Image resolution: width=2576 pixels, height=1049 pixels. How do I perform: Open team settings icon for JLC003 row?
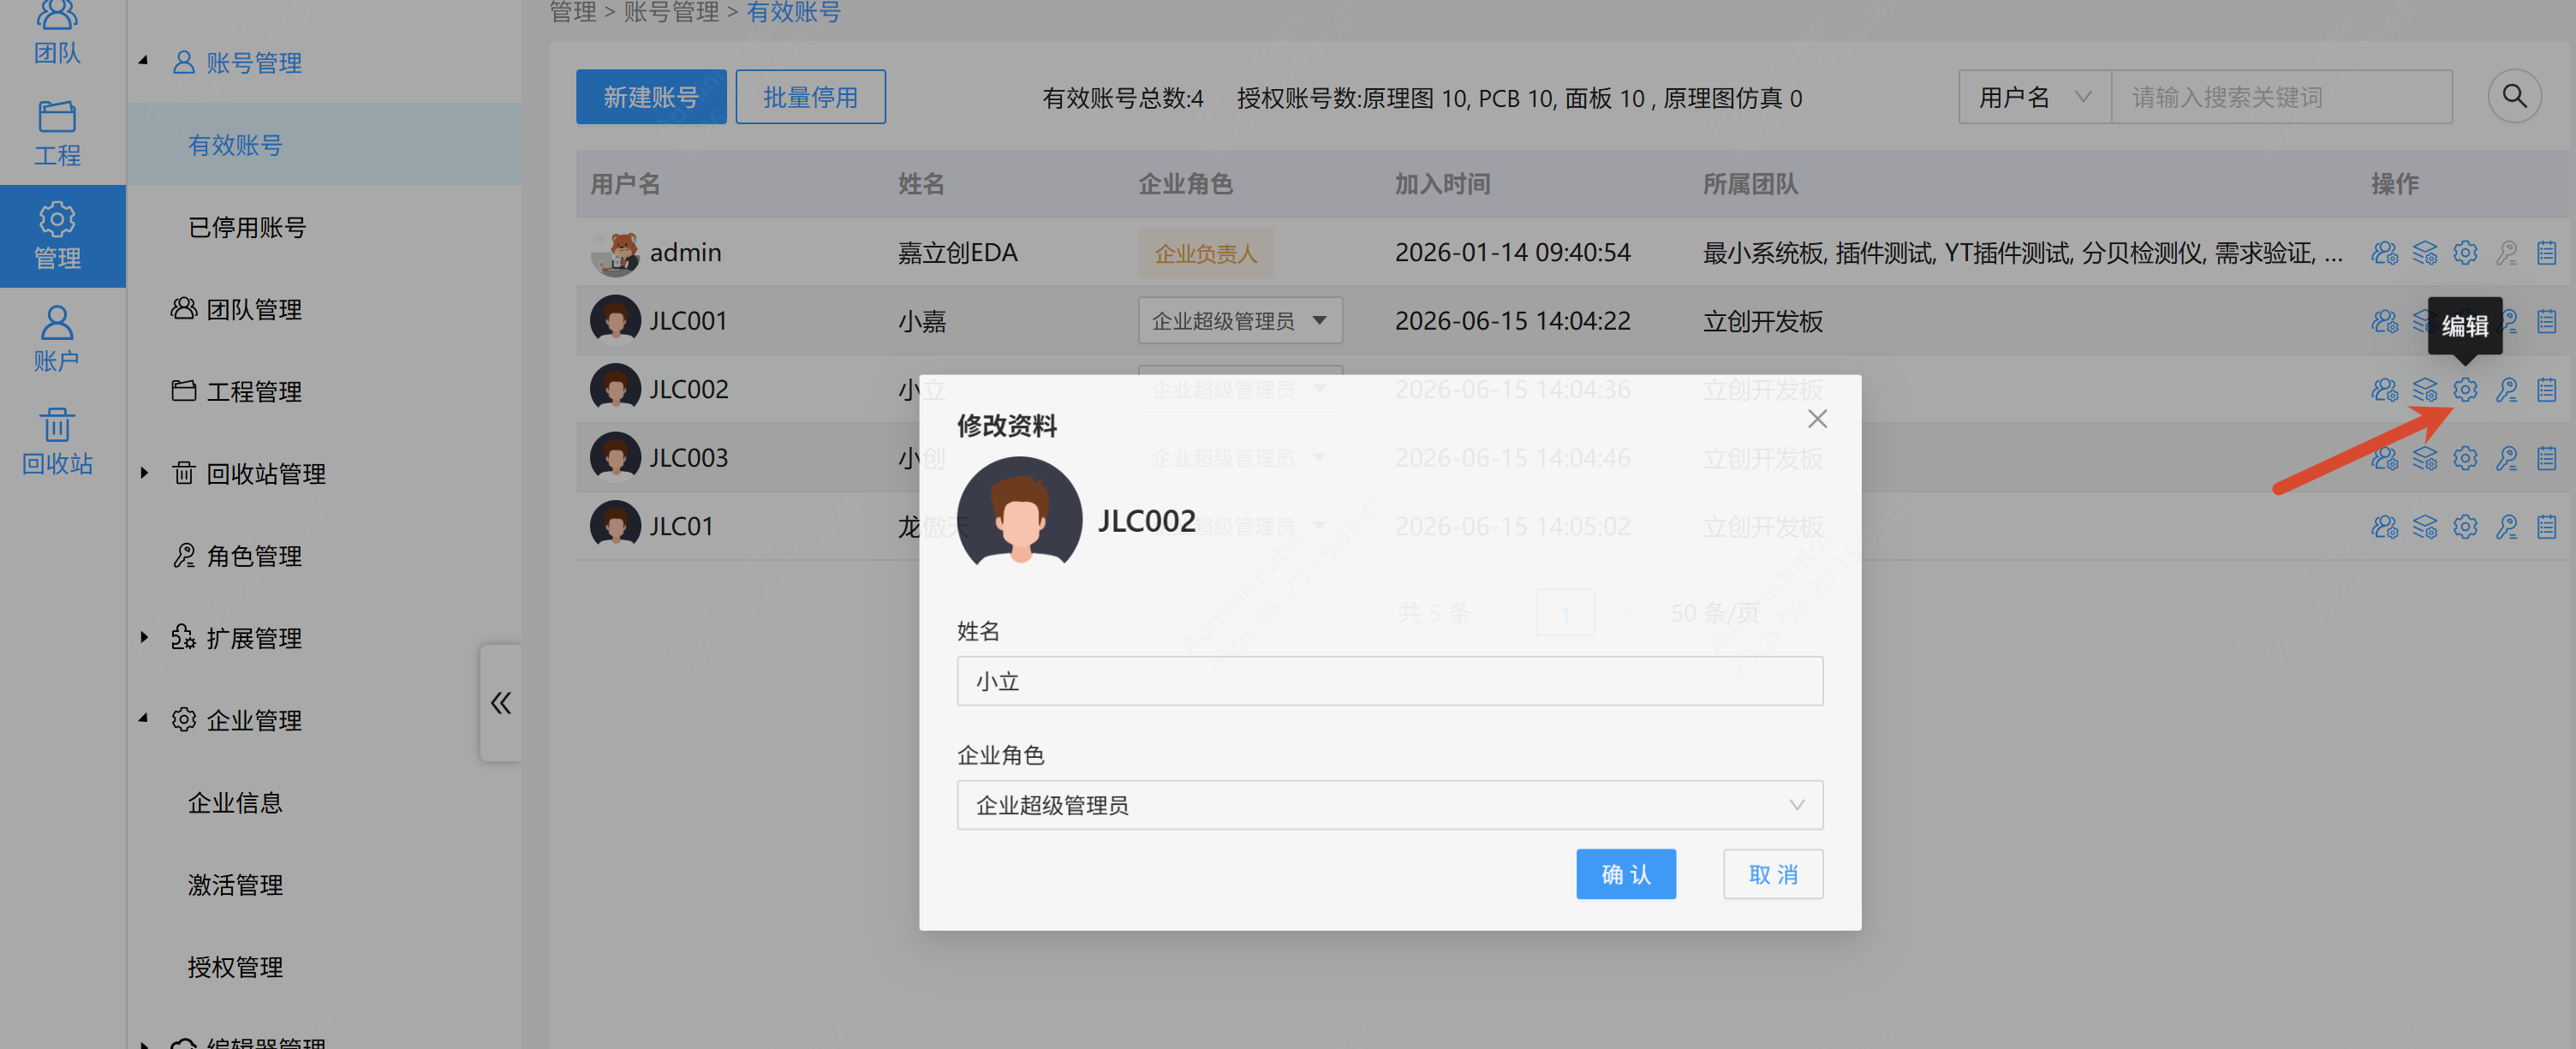pyautogui.click(x=2384, y=458)
